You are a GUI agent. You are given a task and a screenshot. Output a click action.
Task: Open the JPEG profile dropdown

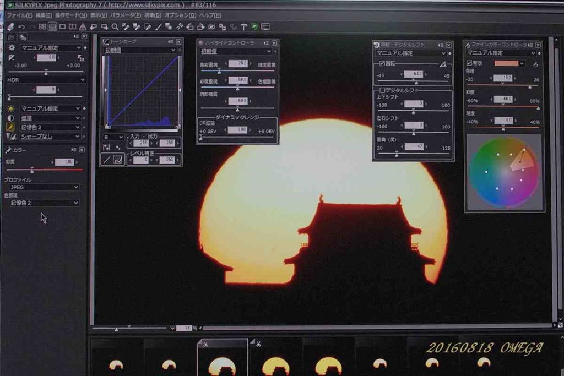click(44, 187)
